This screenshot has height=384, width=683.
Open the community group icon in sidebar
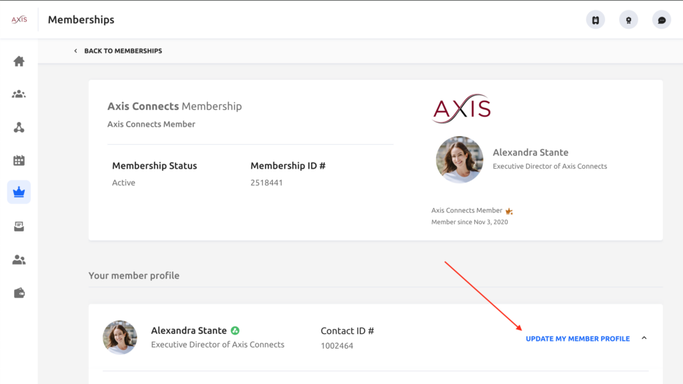pyautogui.click(x=19, y=94)
